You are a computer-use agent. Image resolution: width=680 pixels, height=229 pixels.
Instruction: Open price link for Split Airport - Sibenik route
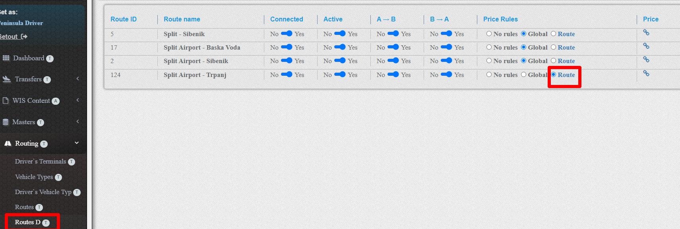pyautogui.click(x=646, y=60)
